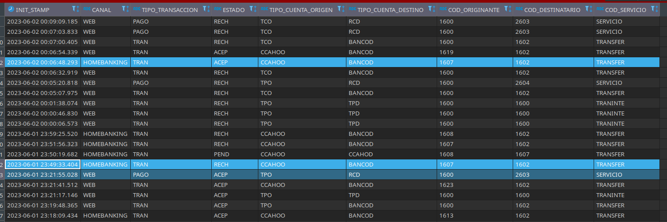Click 1608 in the 23:59:25.520 row
Screen dimensions: 667x222
coord(475,134)
